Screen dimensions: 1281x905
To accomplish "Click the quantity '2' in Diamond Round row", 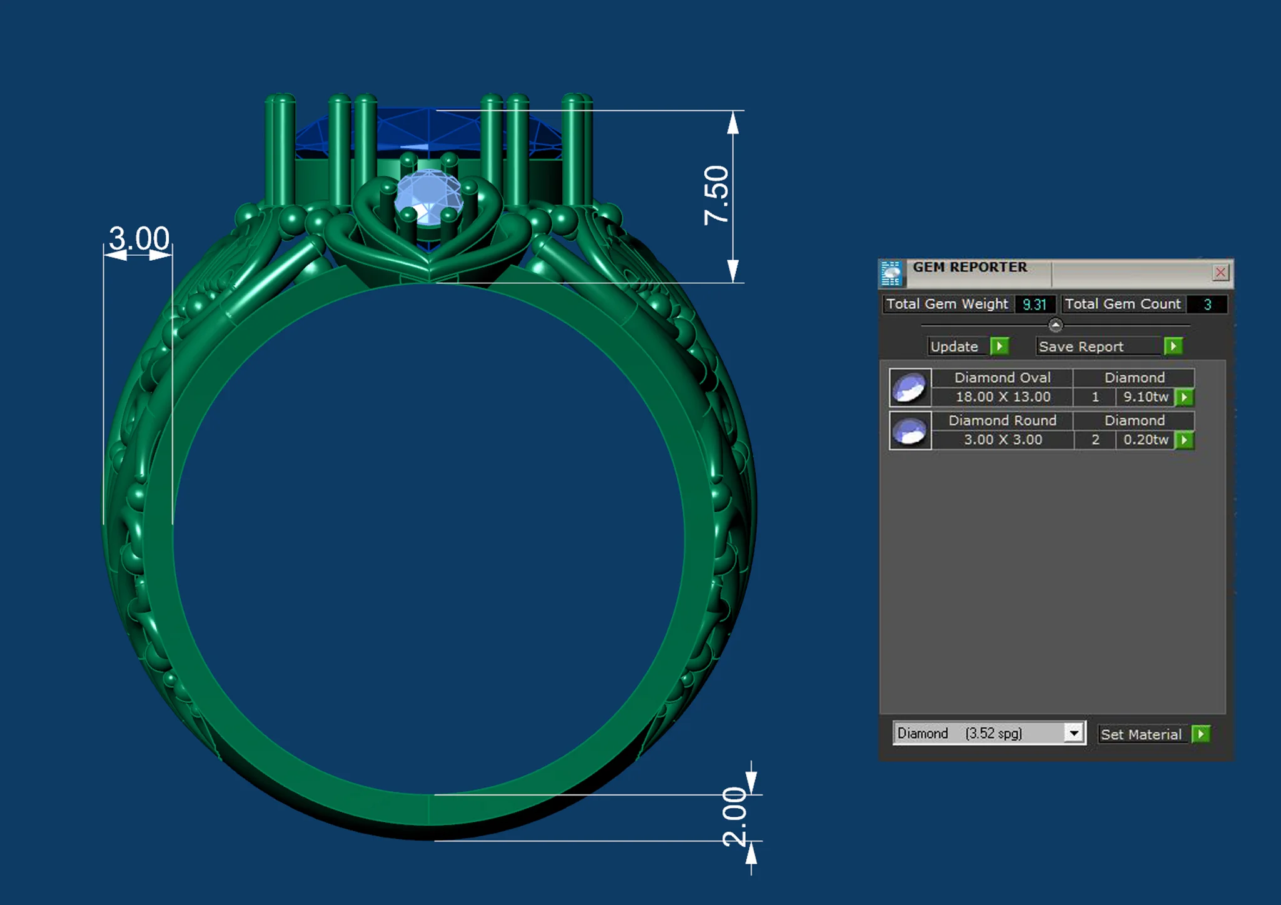I will [x=1095, y=440].
